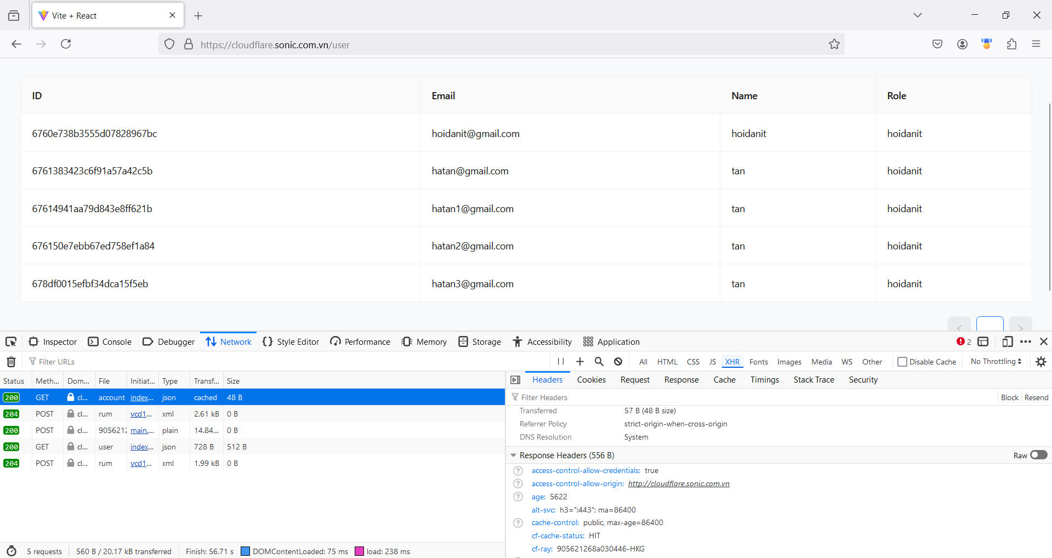The height and width of the screenshot is (558, 1052).
Task: Toggle Raw response headers switch
Action: tap(1038, 455)
